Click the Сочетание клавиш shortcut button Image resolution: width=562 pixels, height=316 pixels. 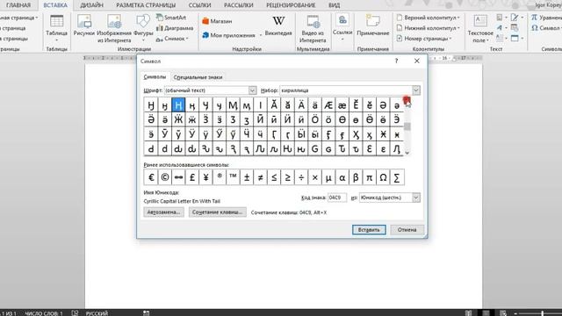tap(217, 212)
